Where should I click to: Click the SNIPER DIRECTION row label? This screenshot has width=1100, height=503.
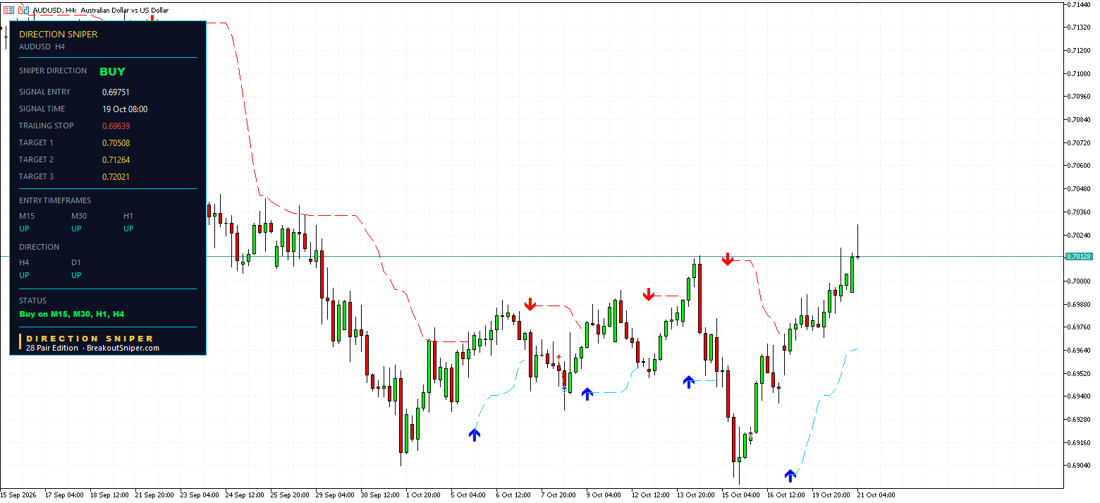pos(53,71)
